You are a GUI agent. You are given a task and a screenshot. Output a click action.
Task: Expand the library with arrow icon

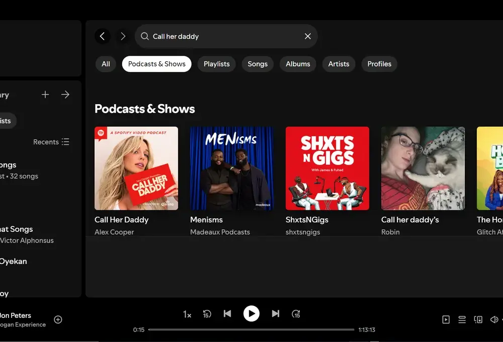[65, 95]
